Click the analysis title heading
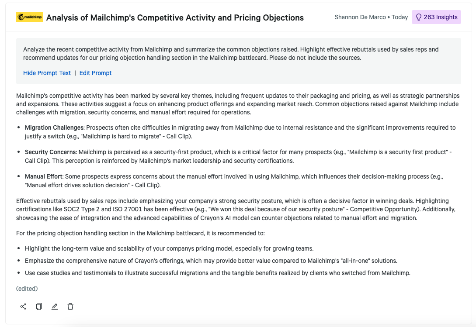This screenshot has height=327, width=476. point(175,17)
